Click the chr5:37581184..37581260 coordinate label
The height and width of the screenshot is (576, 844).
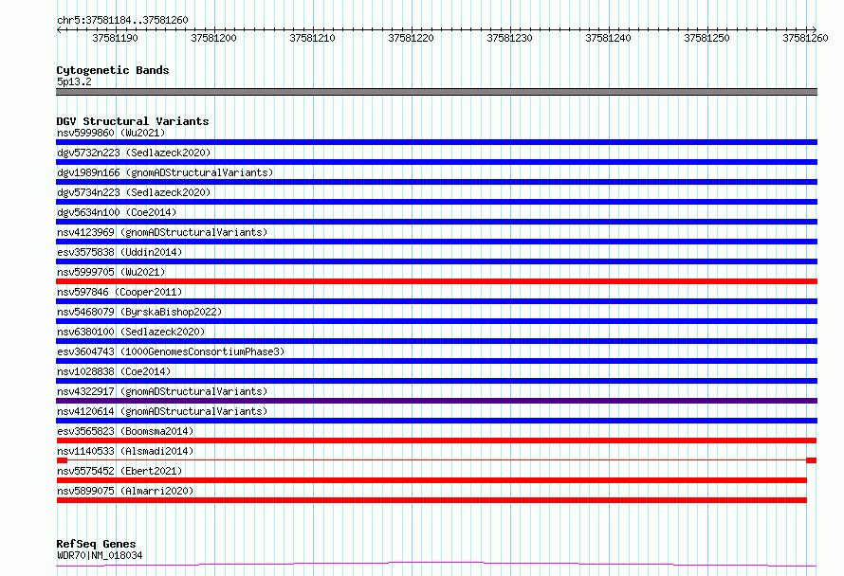coord(122,21)
